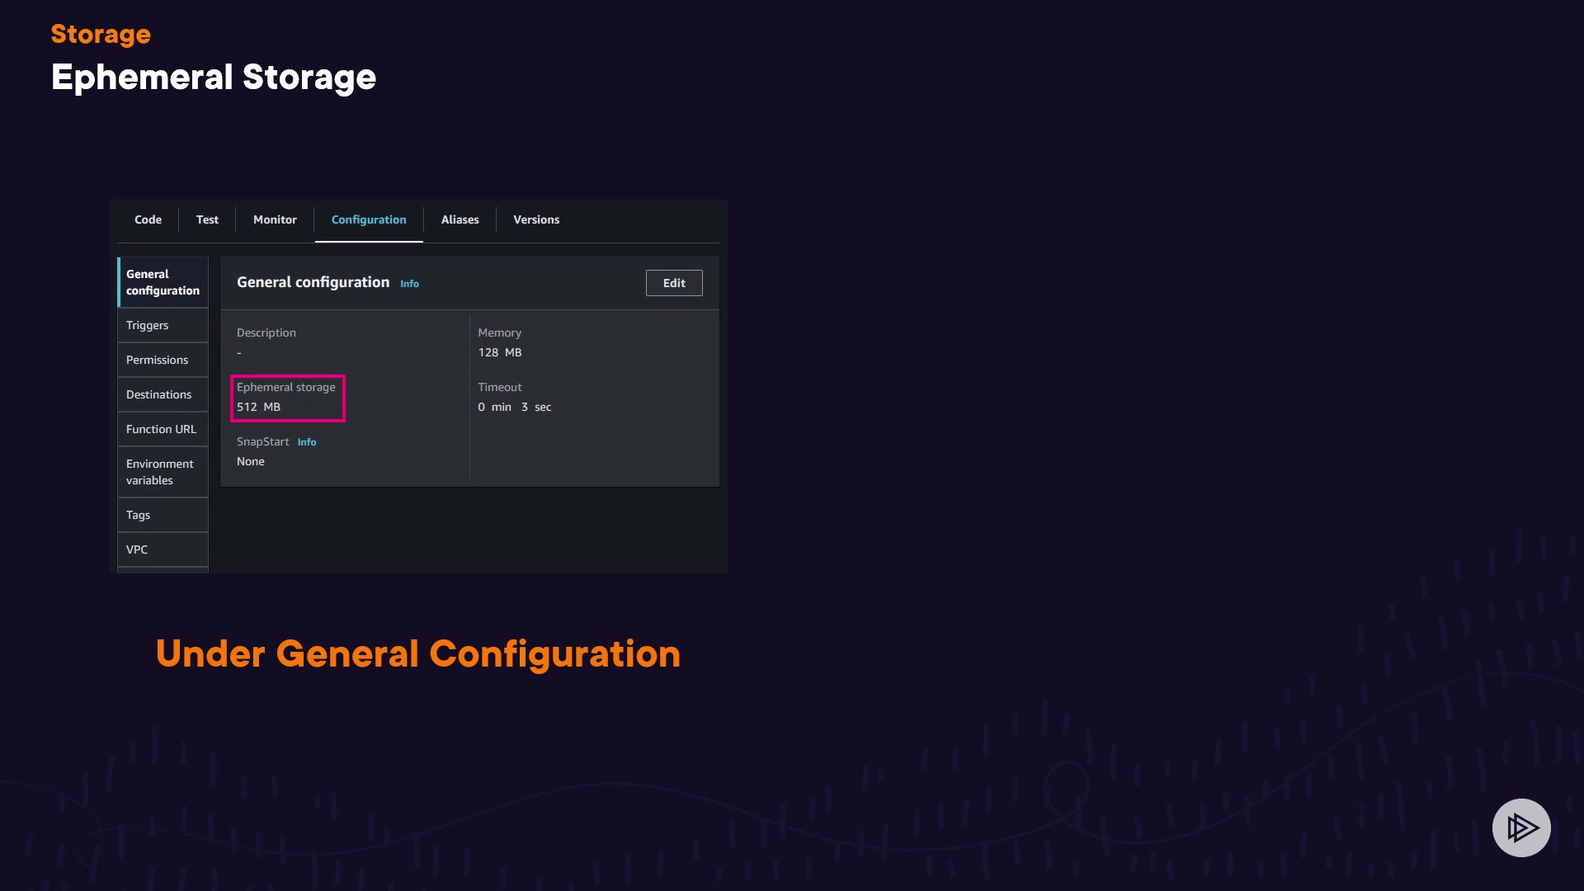Click Tags in the sidebar
The image size is (1584, 891).
139,515
